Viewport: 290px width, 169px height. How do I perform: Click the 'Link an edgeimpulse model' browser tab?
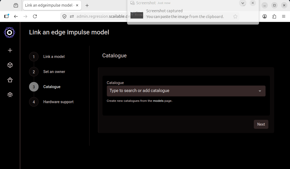[x=52, y=5]
